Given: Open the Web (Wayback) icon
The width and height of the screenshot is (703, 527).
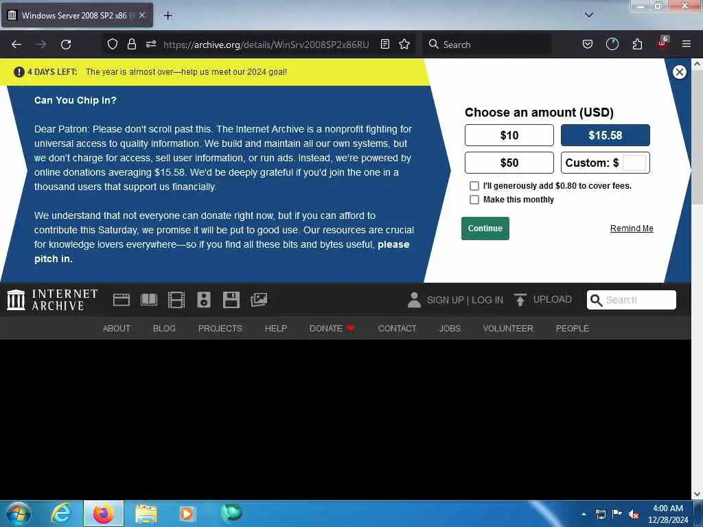Looking at the screenshot, I should (x=121, y=300).
